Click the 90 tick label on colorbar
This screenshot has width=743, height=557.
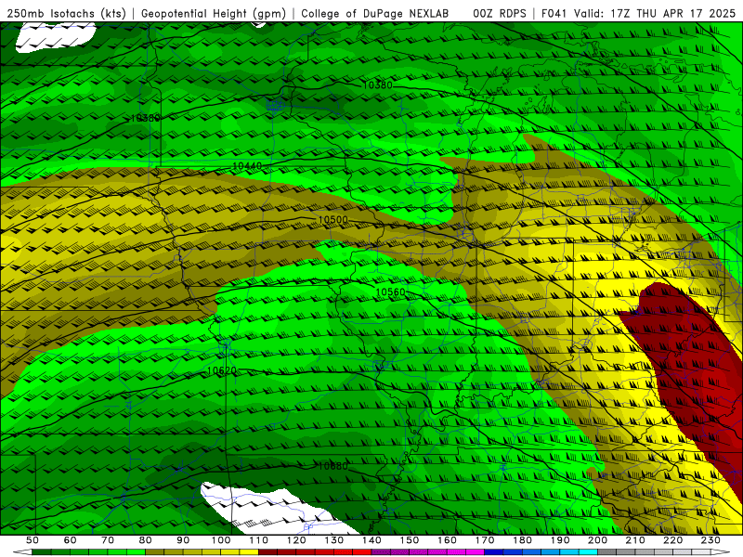(183, 540)
